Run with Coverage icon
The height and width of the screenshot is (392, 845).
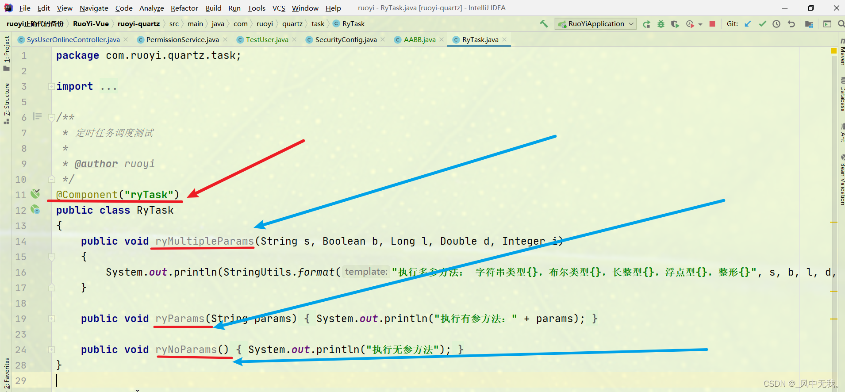(675, 24)
